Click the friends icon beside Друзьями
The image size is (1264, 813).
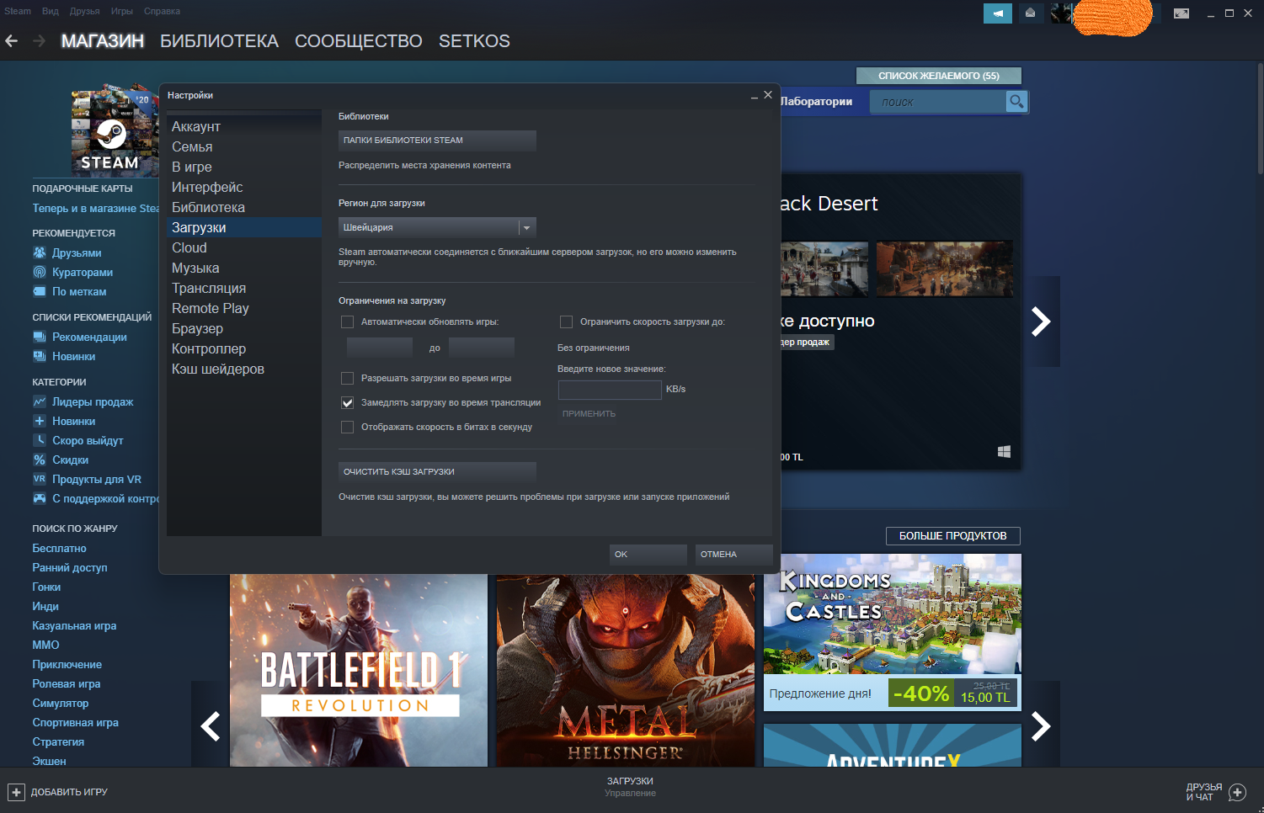(x=40, y=252)
